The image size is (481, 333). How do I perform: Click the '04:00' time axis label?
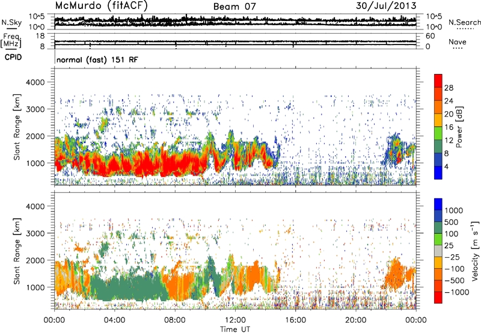click(114, 320)
